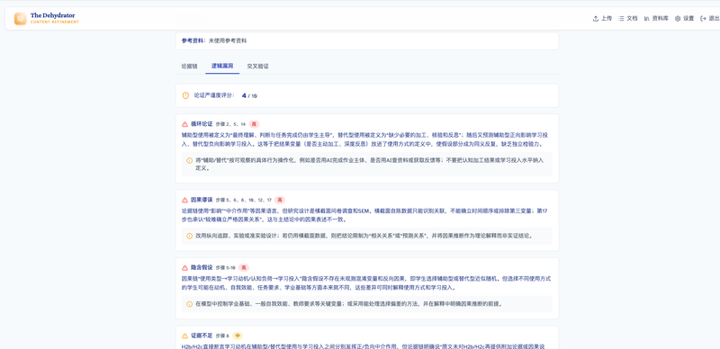Open the 交叉验证 tab

pyautogui.click(x=257, y=67)
